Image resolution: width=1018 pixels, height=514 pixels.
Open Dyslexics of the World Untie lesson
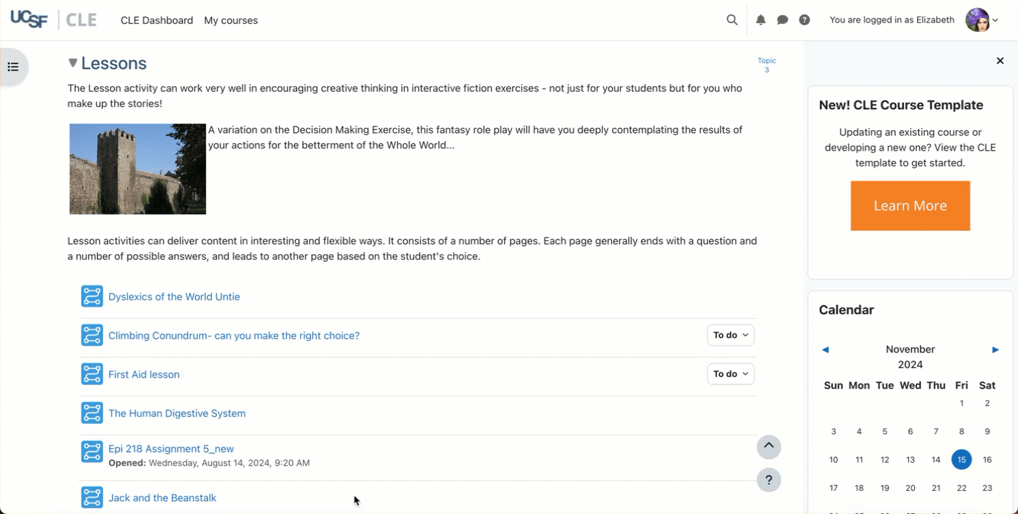pos(174,297)
